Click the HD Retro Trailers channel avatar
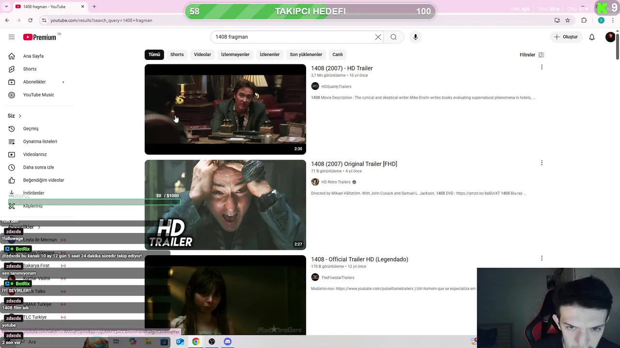Viewport: 620px width, 348px height. (x=315, y=182)
